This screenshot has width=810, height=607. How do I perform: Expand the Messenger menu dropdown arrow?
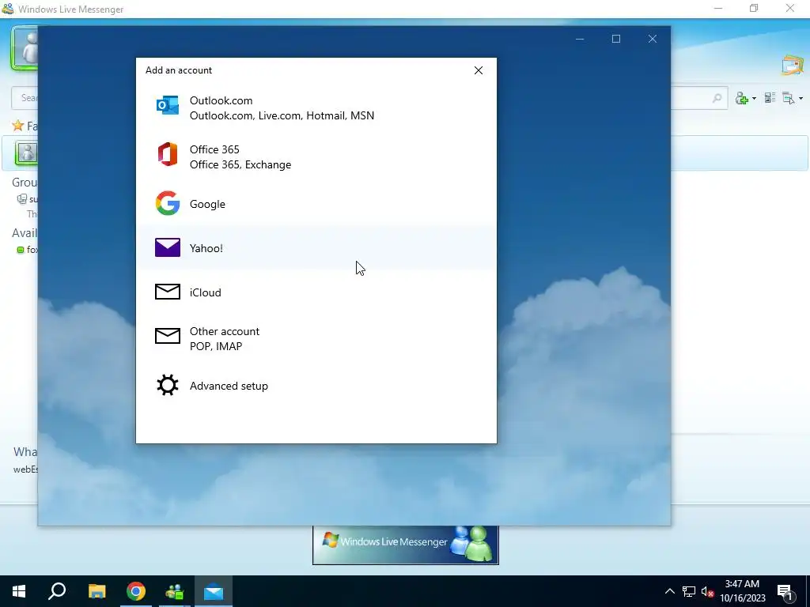[801, 99]
